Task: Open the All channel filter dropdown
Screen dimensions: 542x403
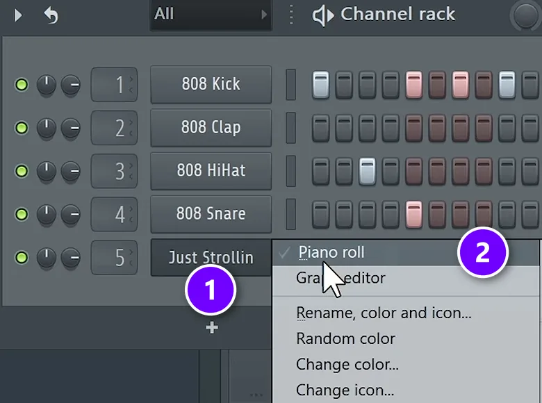Action: click(211, 15)
